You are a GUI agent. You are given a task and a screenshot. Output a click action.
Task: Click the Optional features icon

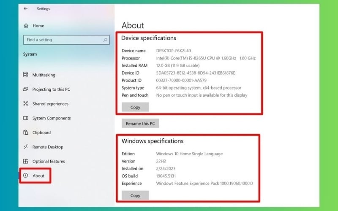pyautogui.click(x=26, y=161)
